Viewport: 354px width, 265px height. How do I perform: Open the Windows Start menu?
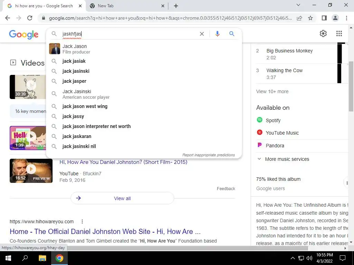tap(8, 258)
